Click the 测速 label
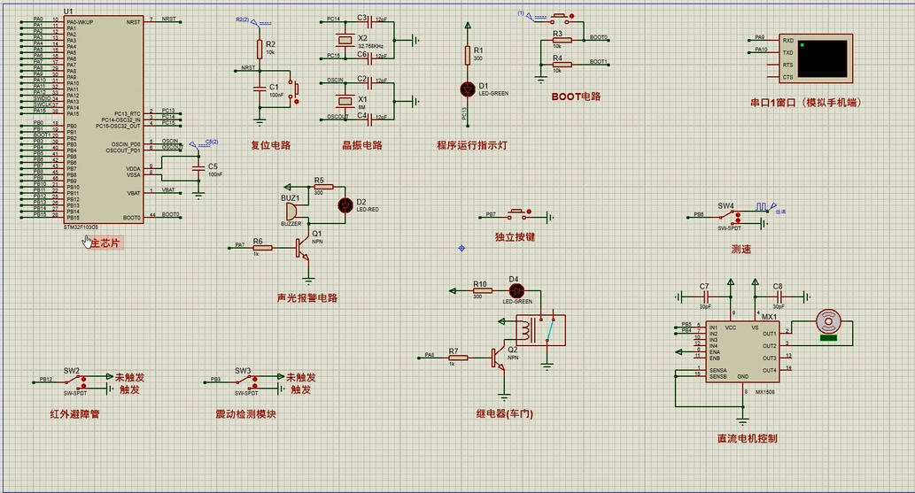The image size is (915, 493). pyautogui.click(x=741, y=249)
